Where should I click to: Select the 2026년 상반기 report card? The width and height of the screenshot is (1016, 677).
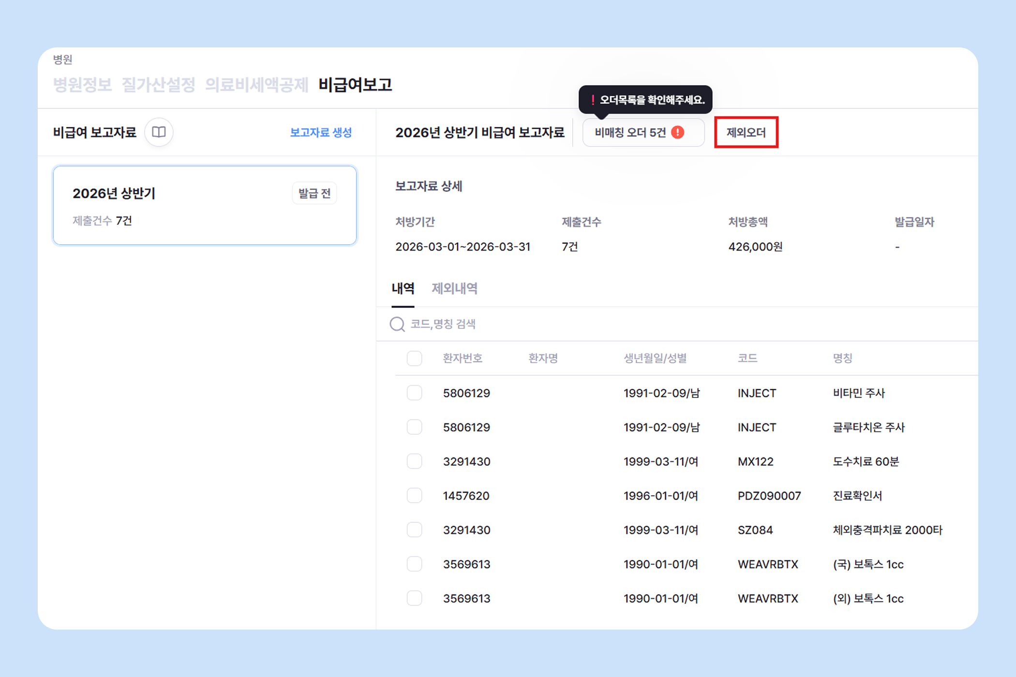coord(205,206)
